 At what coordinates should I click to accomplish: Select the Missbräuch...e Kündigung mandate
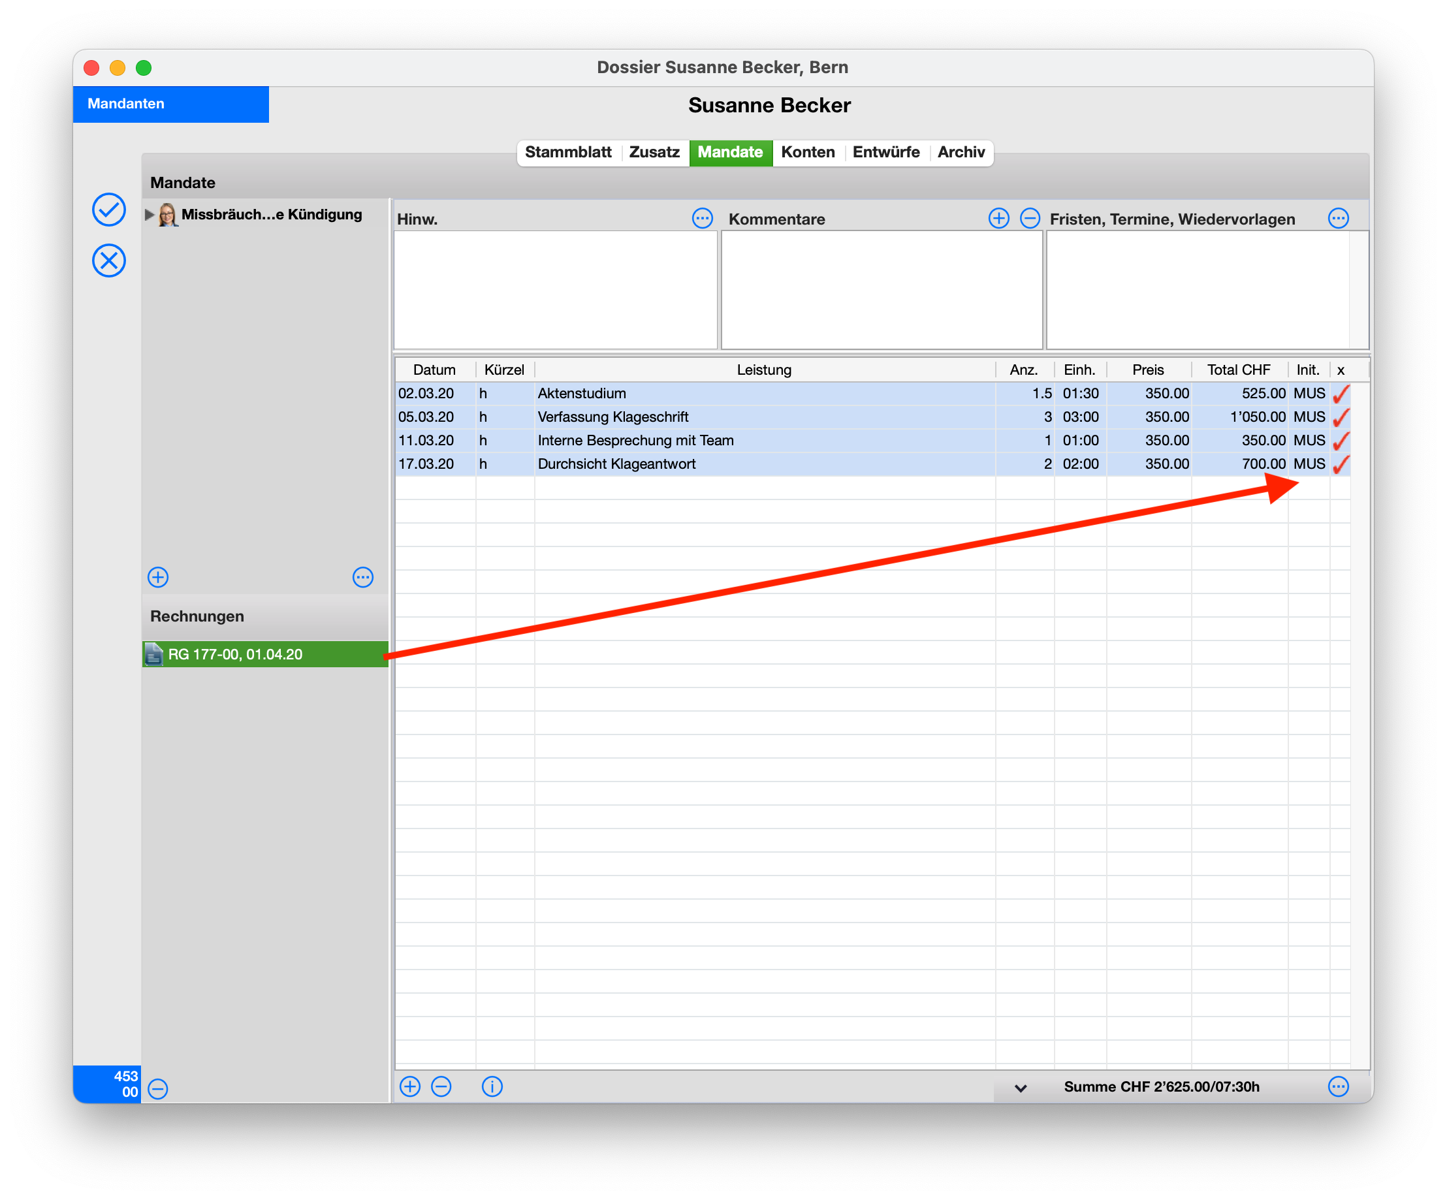click(265, 214)
